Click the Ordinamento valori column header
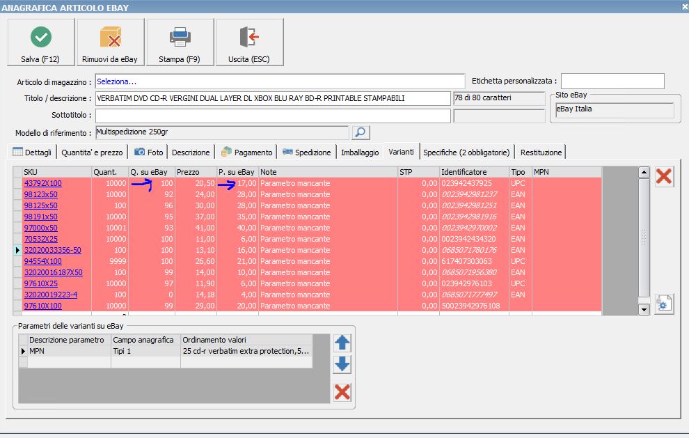689x438 pixels. coord(246,340)
